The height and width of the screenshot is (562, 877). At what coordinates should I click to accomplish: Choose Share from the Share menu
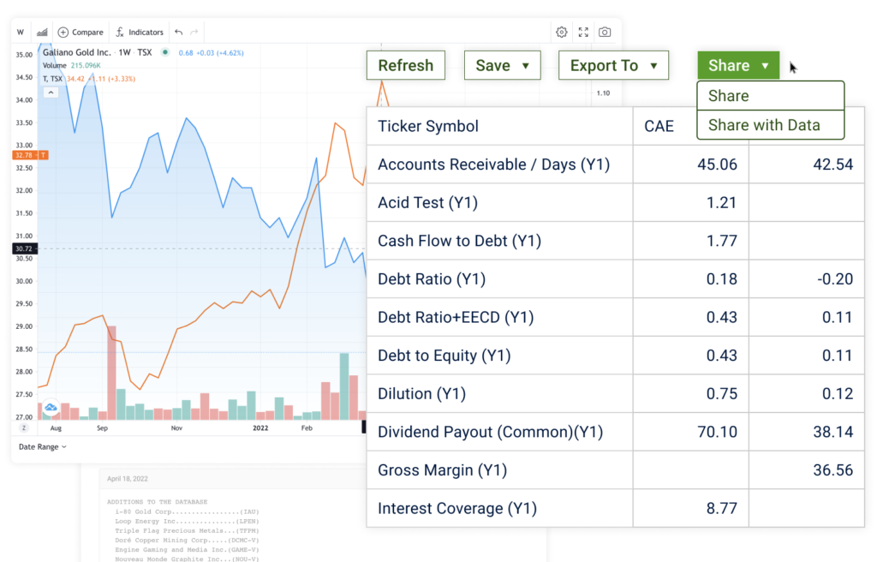727,95
